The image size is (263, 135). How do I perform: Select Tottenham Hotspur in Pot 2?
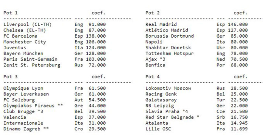169,54
